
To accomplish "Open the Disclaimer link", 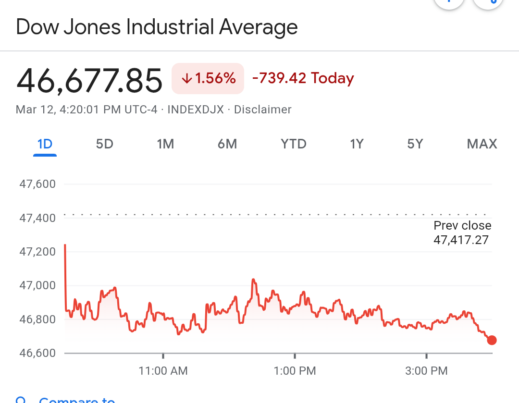I will point(262,110).
